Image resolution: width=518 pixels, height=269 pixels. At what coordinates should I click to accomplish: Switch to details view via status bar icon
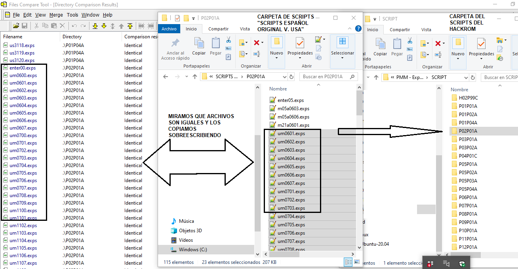click(348, 262)
